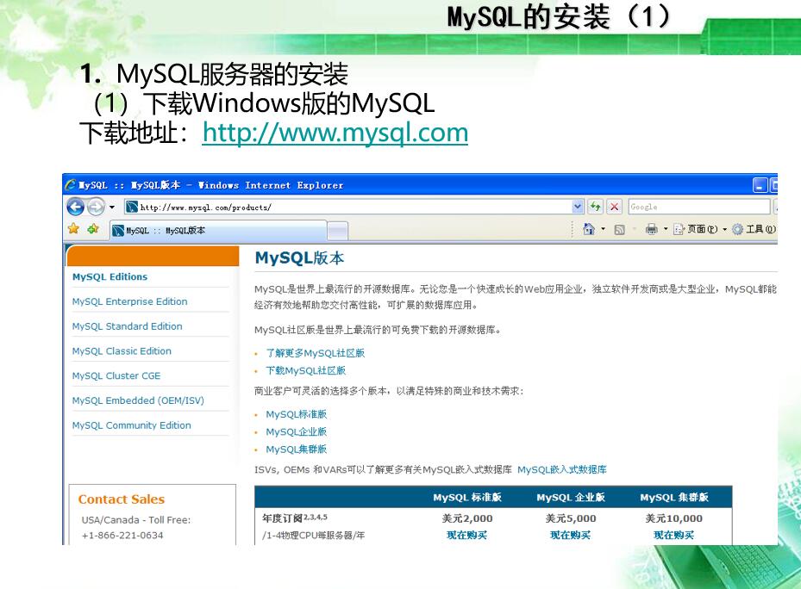
Task: Click the Google search box
Action: click(699, 207)
